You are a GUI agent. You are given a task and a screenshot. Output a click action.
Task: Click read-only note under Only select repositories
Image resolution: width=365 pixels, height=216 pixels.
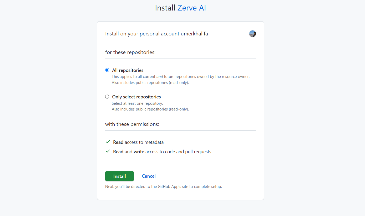(x=150, y=109)
